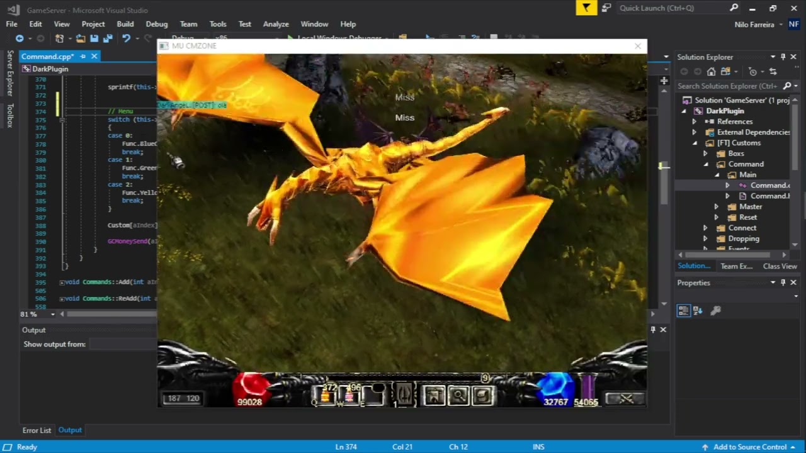806x453 pixels.
Task: Switch to the Class View tab
Action: pyautogui.click(x=780, y=266)
